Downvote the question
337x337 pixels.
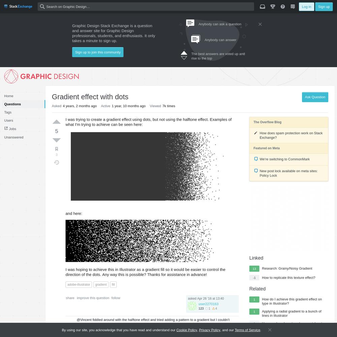click(57, 140)
